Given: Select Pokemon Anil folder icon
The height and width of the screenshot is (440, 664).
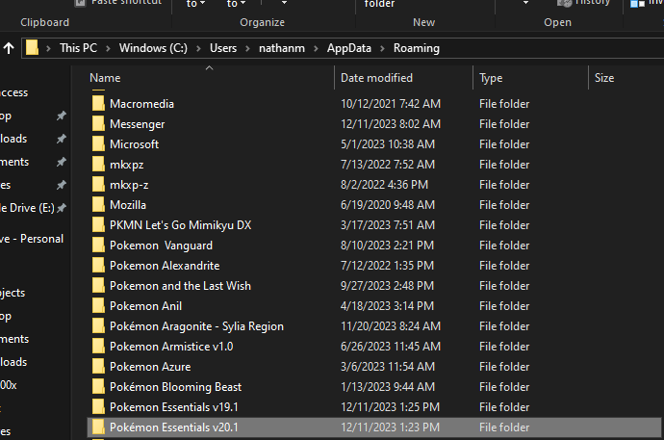Looking at the screenshot, I should (98, 306).
